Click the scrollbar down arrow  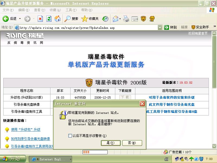pyautogui.click(x=214, y=146)
